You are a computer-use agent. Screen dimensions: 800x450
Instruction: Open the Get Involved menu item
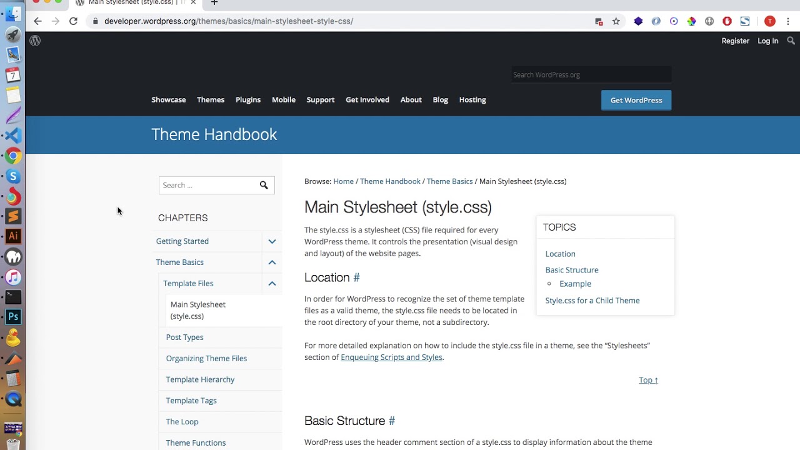367,100
